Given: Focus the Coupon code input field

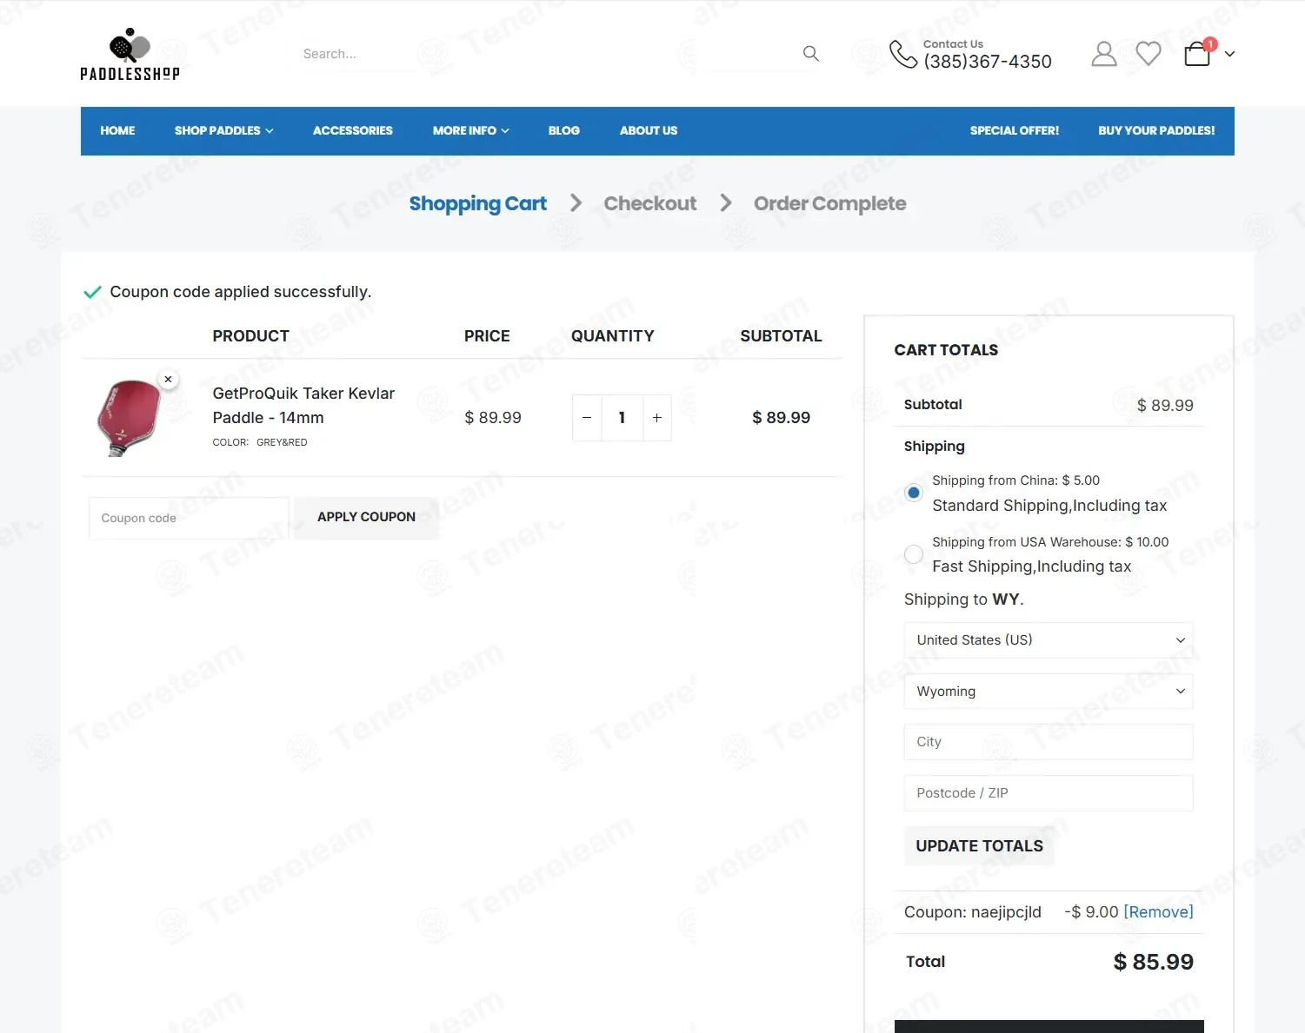Looking at the screenshot, I should coord(189,519).
